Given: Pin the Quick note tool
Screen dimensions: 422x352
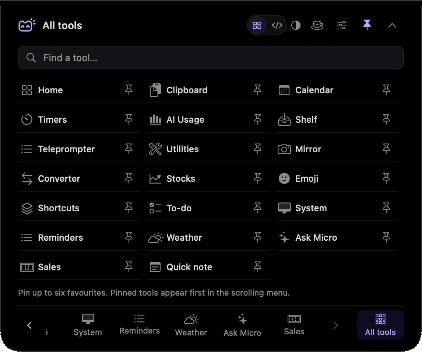Looking at the screenshot, I should pos(258,266).
